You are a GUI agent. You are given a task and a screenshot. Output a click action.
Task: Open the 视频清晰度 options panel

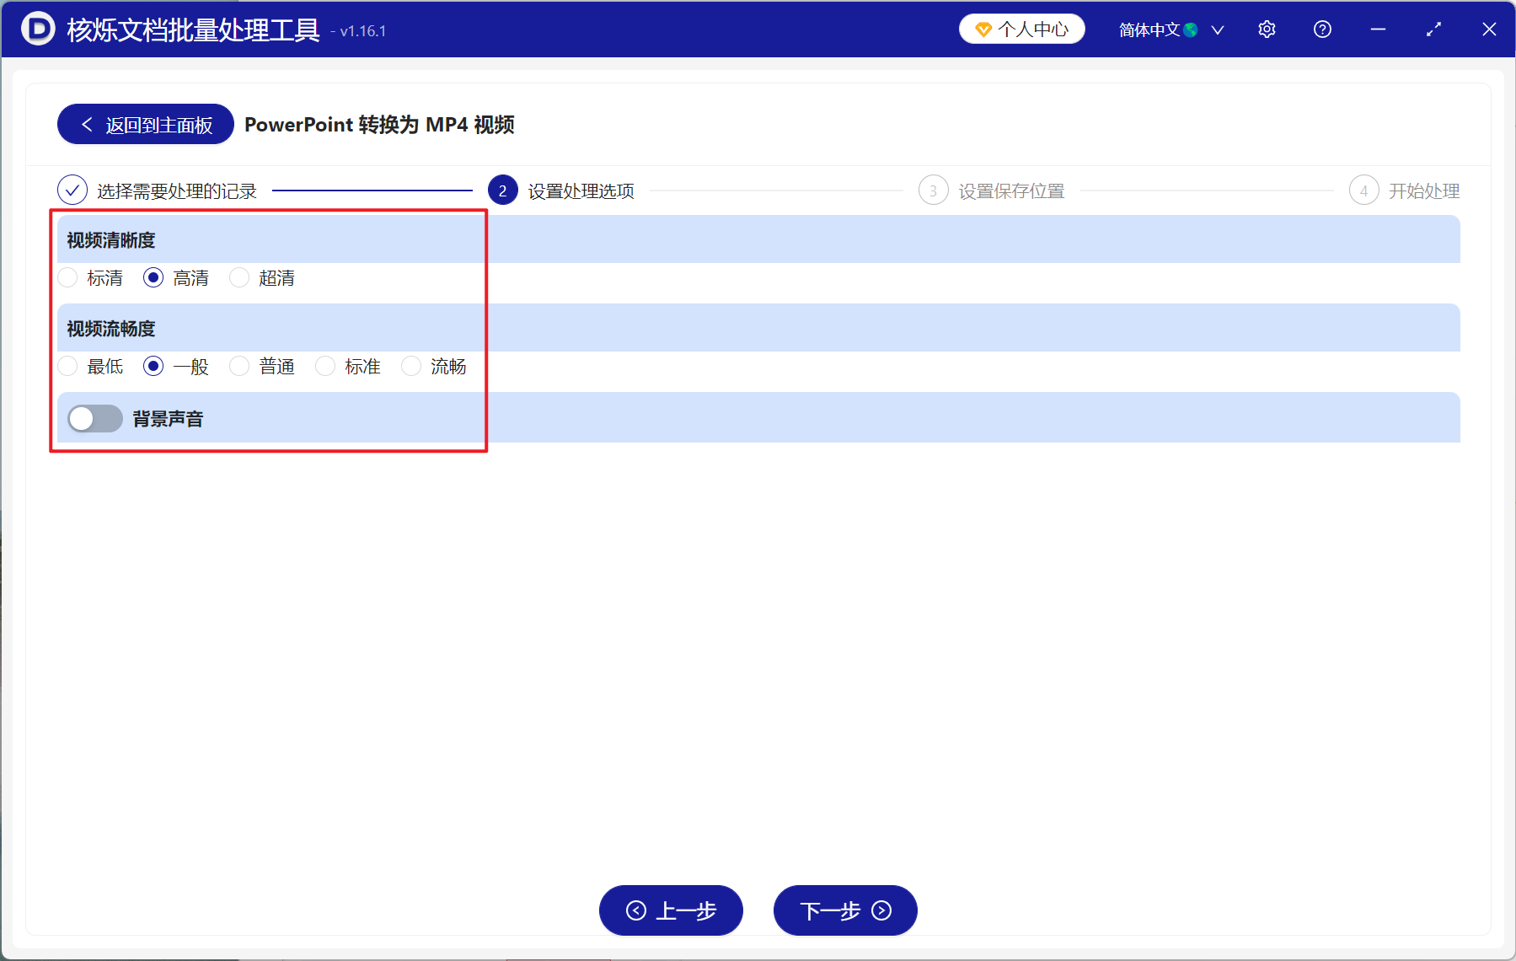(110, 239)
